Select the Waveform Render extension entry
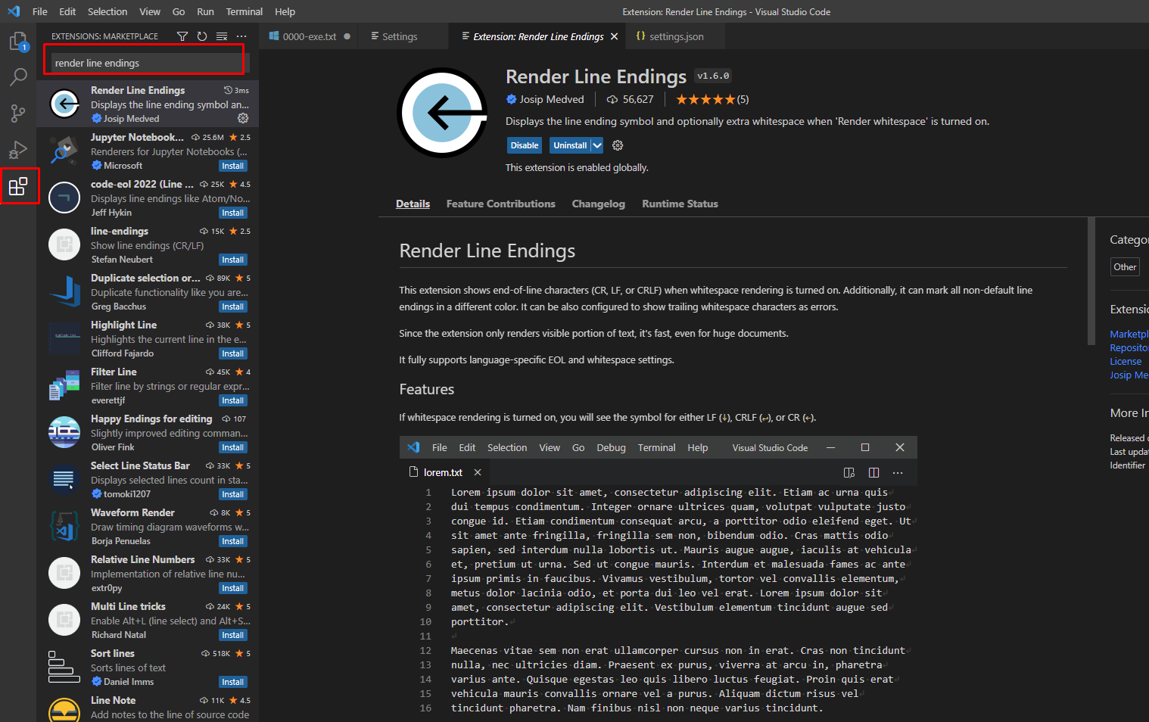Viewport: 1149px width, 722px height. click(x=148, y=526)
